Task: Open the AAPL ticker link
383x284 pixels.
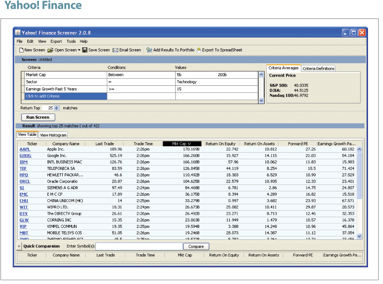Action: [24, 149]
